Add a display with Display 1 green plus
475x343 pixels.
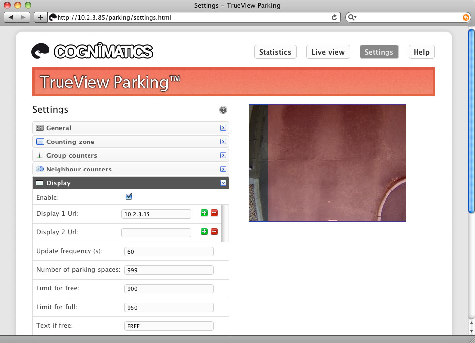click(x=204, y=213)
